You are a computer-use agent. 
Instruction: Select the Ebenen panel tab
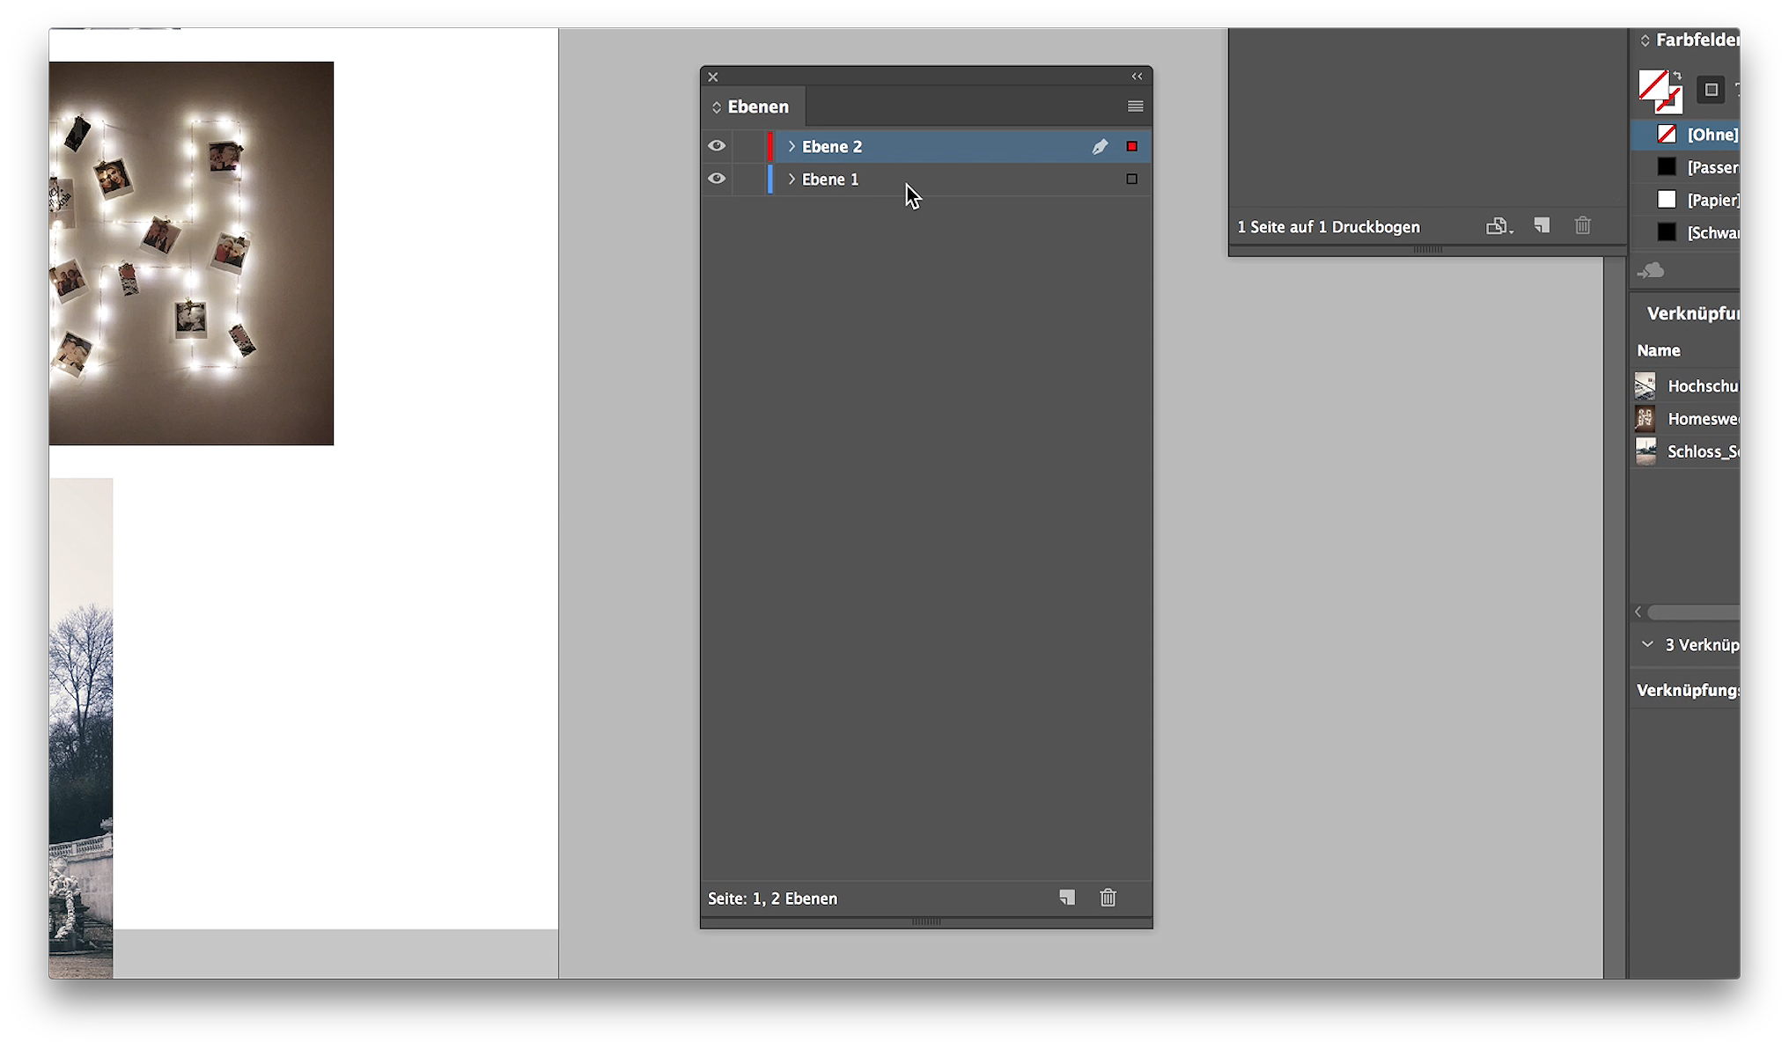point(756,107)
